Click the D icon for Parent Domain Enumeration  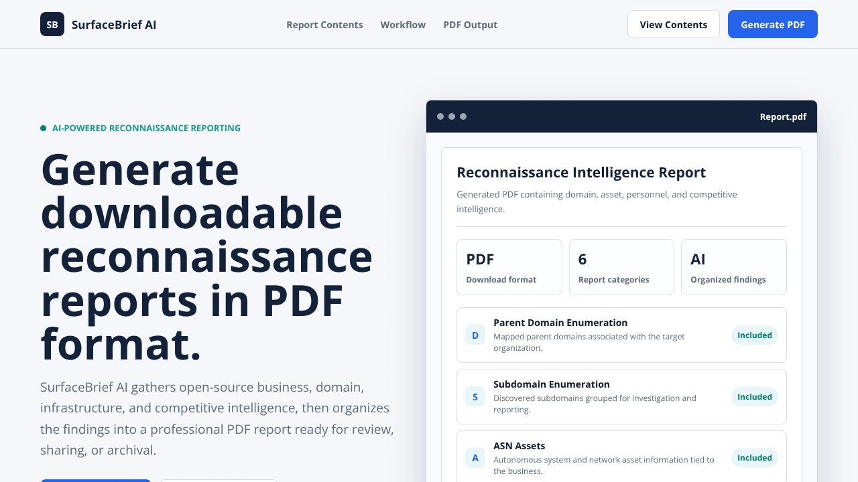475,335
